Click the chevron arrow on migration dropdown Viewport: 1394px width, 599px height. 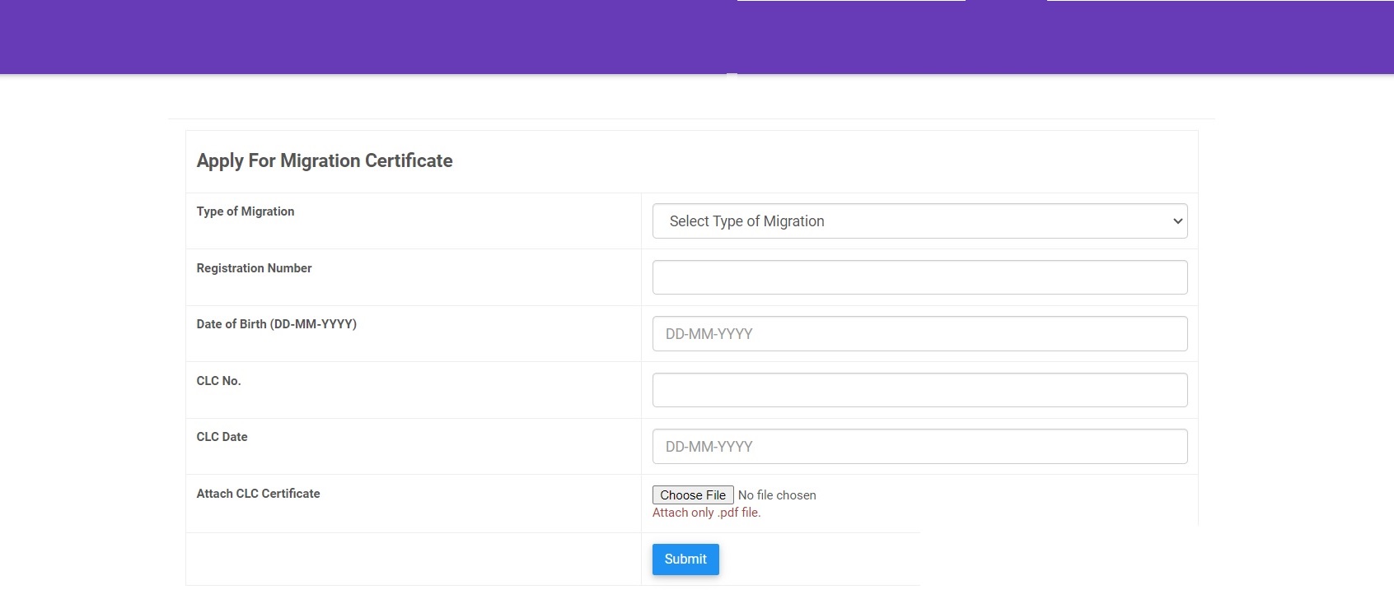pyautogui.click(x=1177, y=221)
